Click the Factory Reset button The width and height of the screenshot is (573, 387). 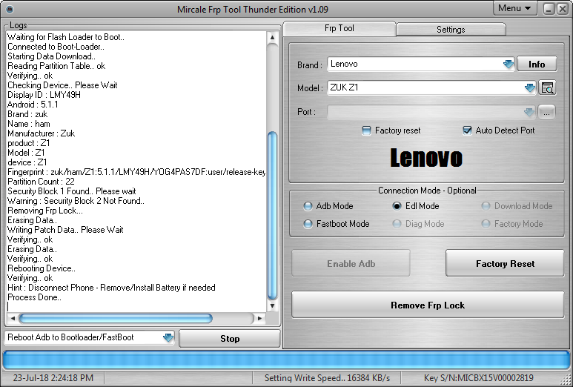tap(505, 263)
